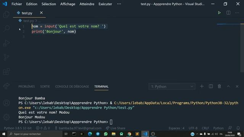The image size is (244, 137).
Task: Open the Source Control view
Action: click(6, 57)
